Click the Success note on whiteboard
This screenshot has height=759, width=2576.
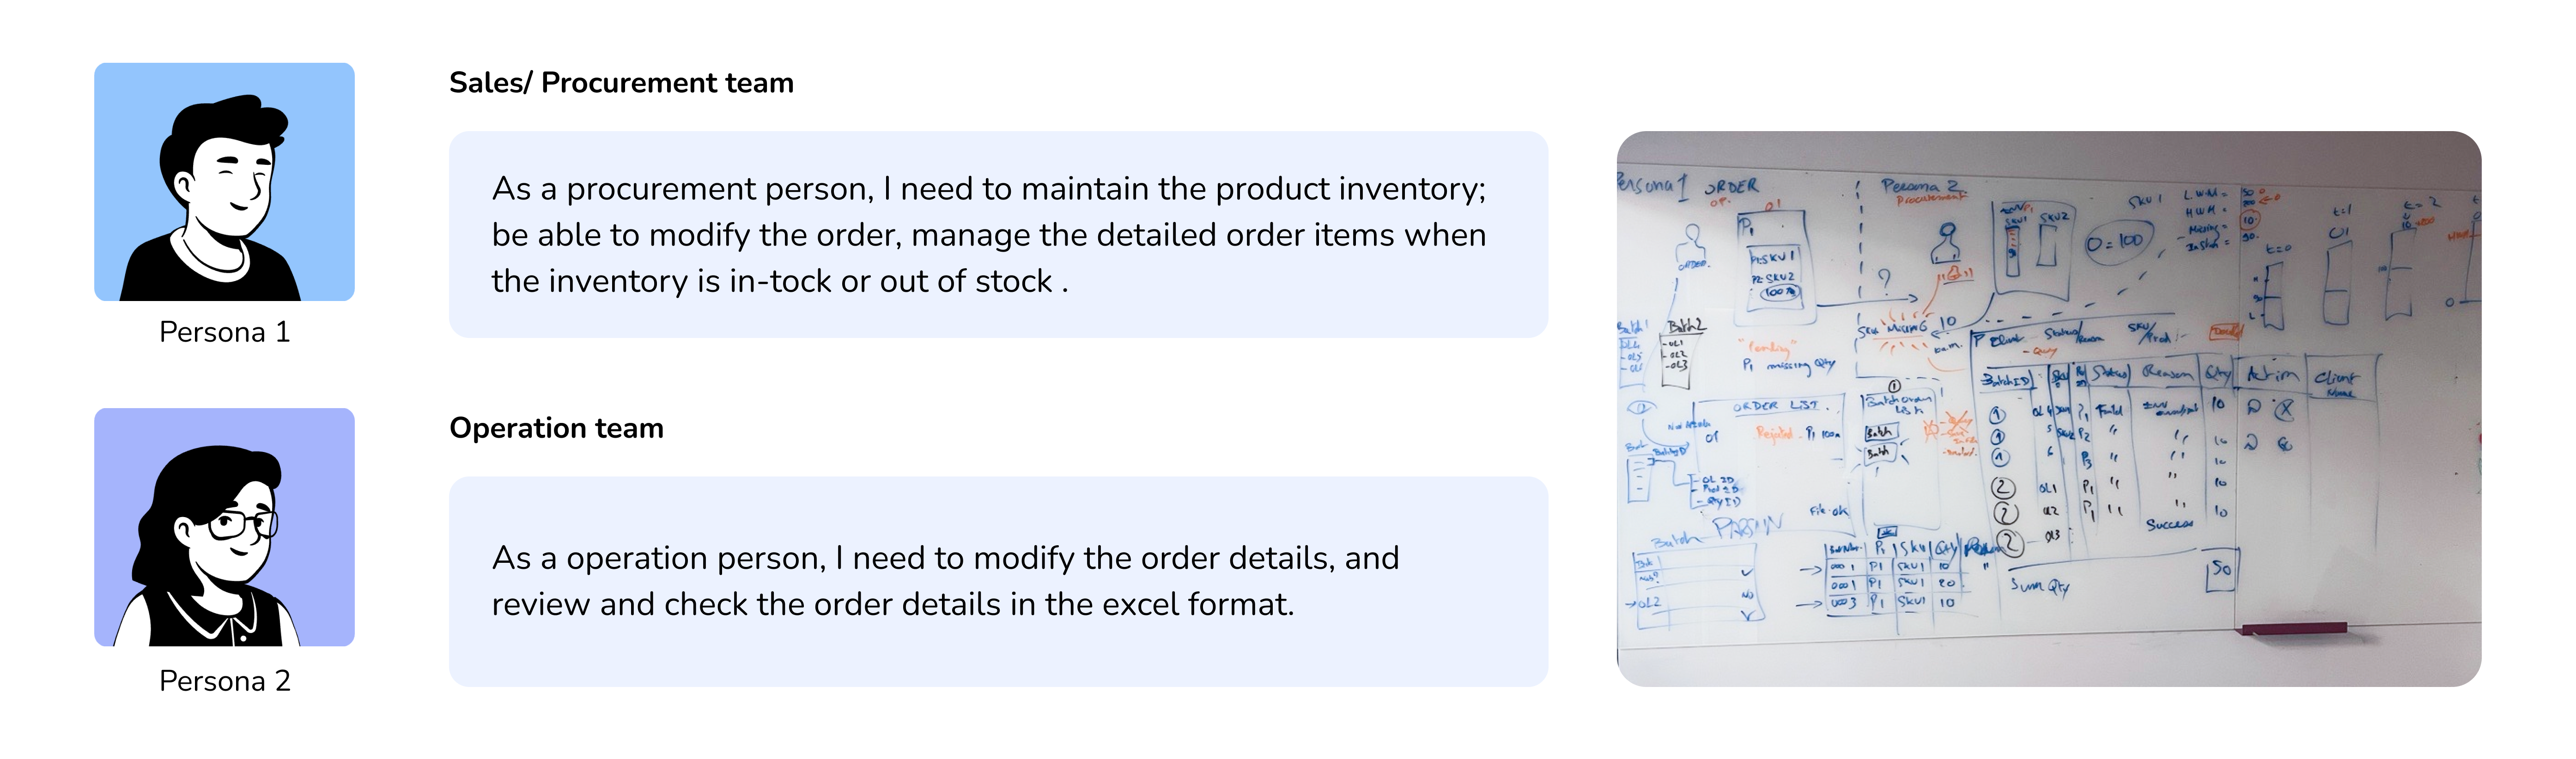click(x=2169, y=524)
